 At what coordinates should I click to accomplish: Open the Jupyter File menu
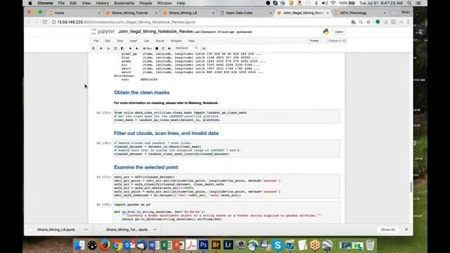tap(96, 41)
